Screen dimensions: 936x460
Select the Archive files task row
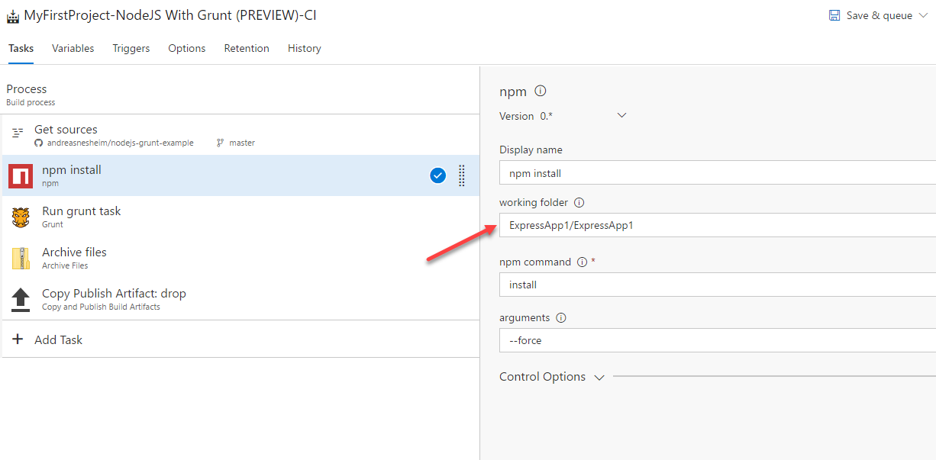click(x=240, y=258)
